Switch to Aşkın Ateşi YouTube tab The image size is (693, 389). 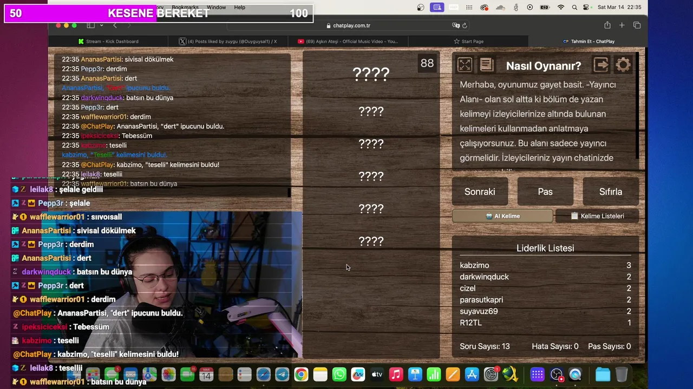pos(348,41)
